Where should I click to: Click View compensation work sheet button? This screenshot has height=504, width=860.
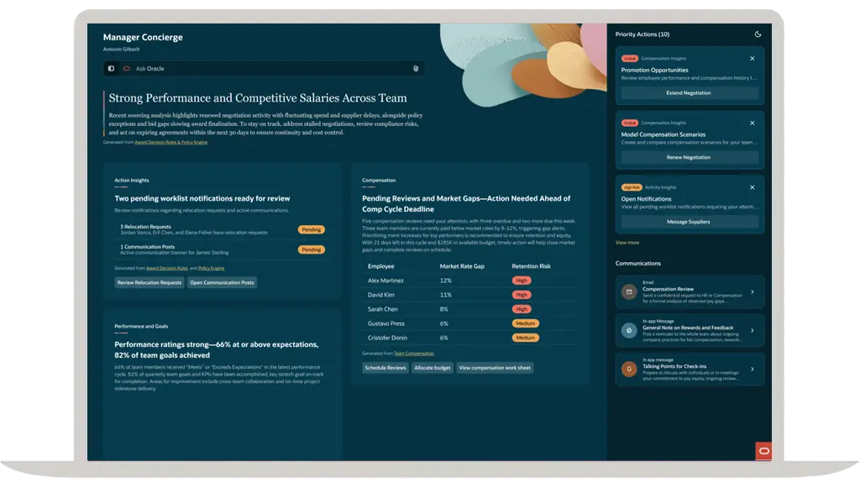tap(495, 368)
